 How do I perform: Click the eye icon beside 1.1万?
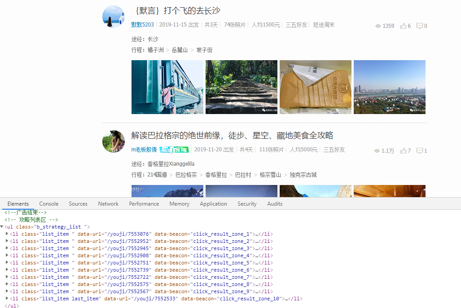(377, 151)
